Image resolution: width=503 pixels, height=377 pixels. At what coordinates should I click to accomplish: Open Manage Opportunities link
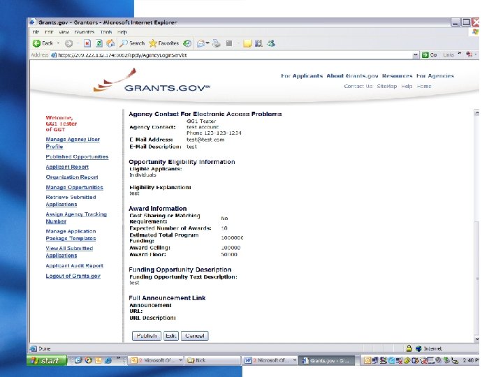(75, 187)
